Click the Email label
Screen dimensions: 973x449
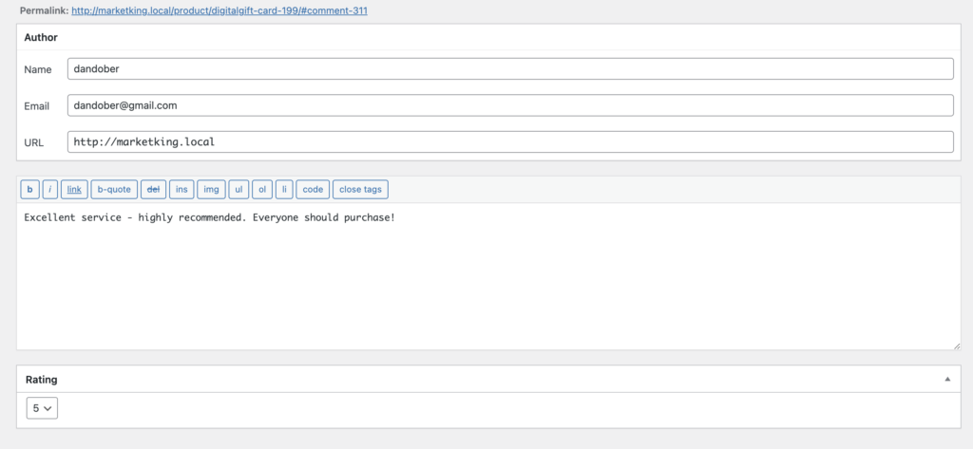click(x=37, y=106)
